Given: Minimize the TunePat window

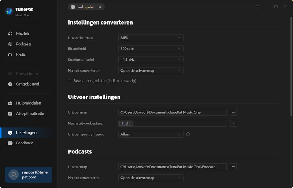Looking at the screenshot, I should click(267, 7).
